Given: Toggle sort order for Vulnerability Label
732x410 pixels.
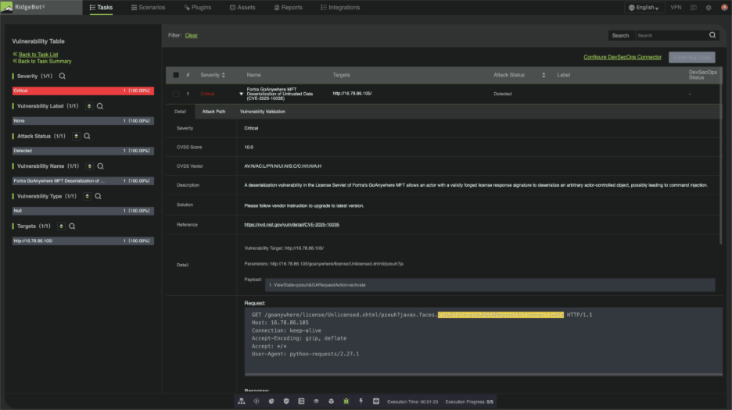Looking at the screenshot, I should tap(88, 106).
